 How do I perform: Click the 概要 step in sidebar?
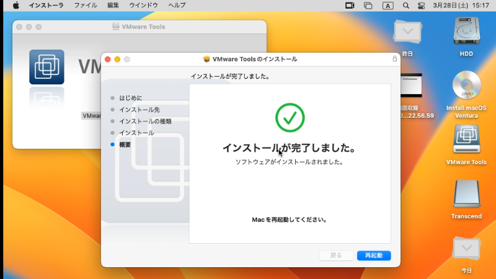coord(125,144)
